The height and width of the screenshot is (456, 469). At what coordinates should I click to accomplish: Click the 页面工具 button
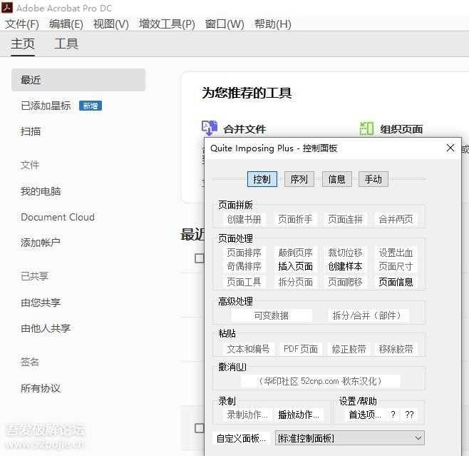click(x=244, y=282)
